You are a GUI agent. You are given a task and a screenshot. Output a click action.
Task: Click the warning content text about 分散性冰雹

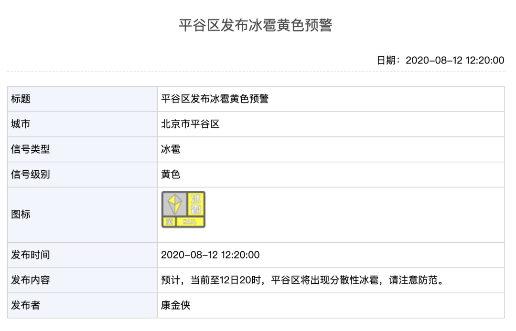point(303,280)
